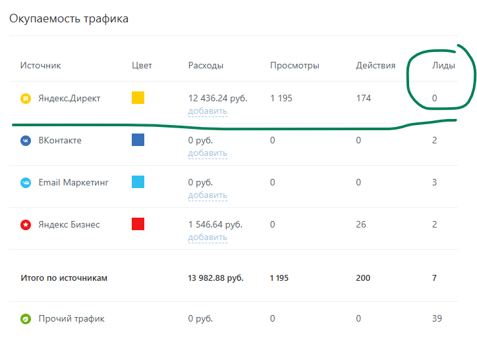
Task: Click the Email Маркетинг source icon
Action: [x=26, y=183]
